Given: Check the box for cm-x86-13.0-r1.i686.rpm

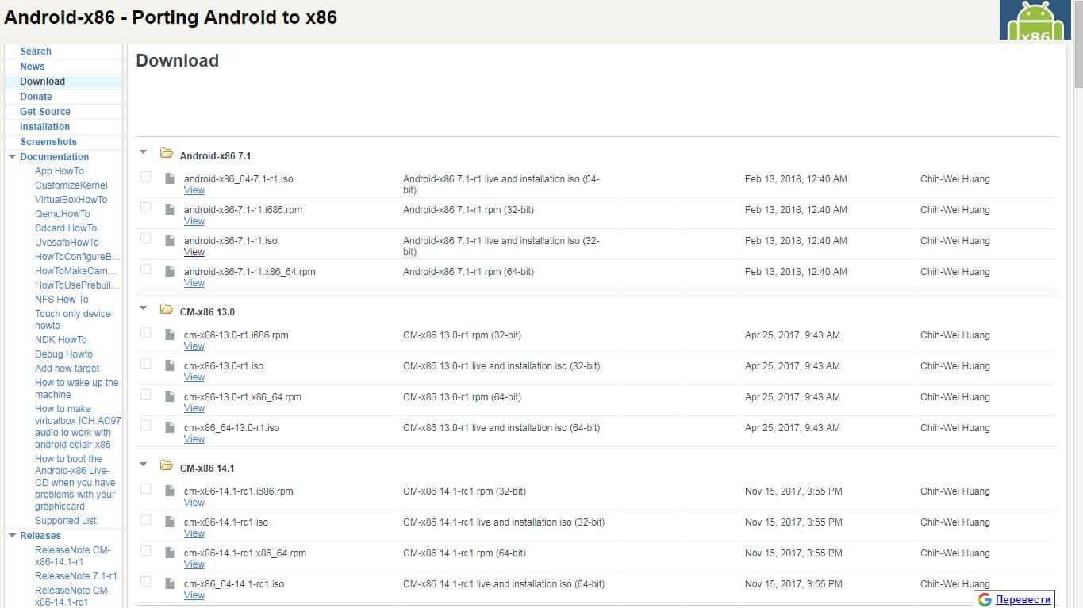Looking at the screenshot, I should click(x=145, y=333).
